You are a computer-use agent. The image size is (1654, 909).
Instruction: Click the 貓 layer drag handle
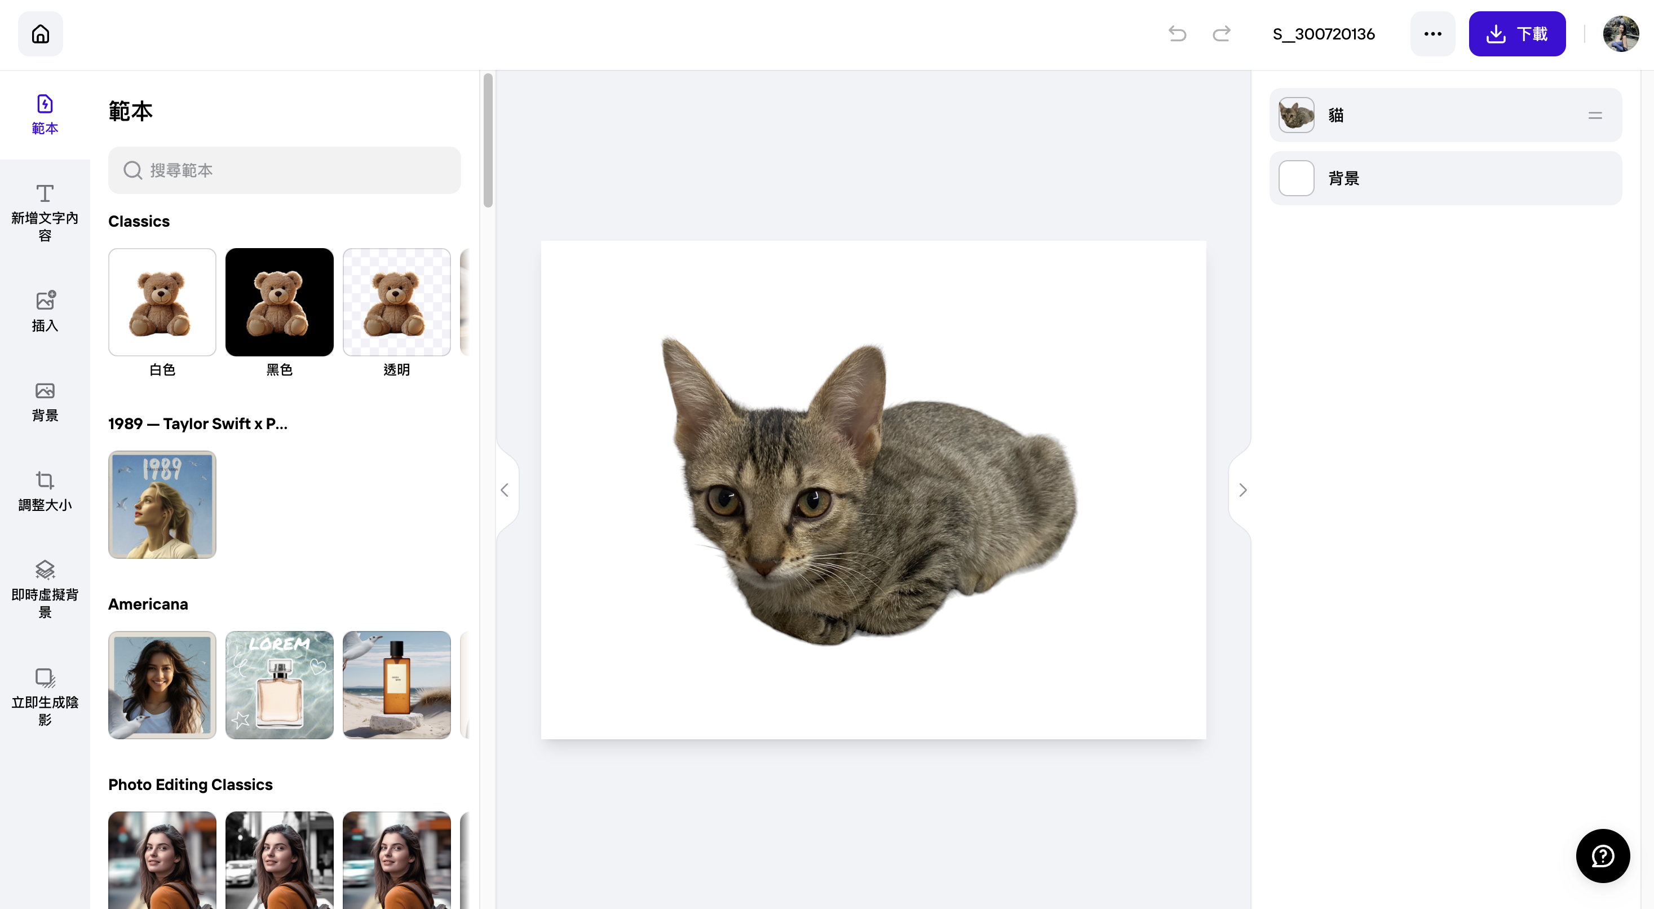tap(1595, 116)
